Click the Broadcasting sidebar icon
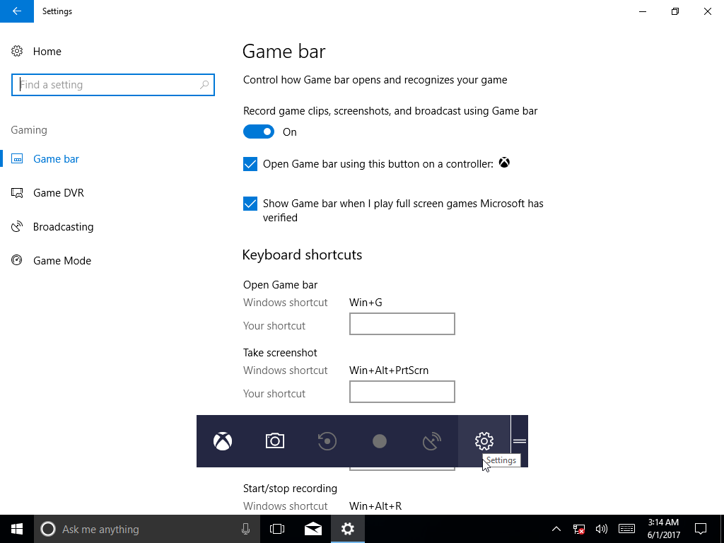This screenshot has height=543, width=724. [x=17, y=227]
